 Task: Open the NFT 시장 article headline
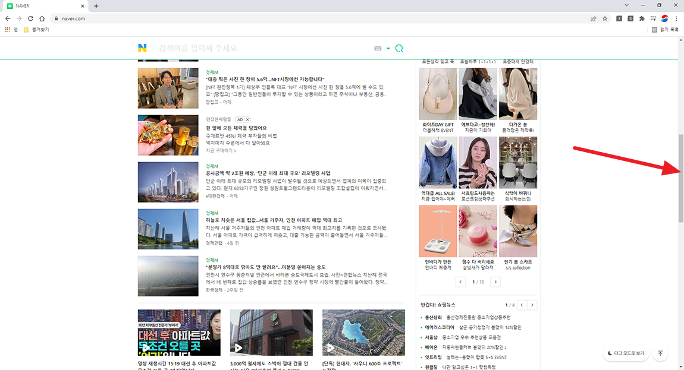point(265,80)
